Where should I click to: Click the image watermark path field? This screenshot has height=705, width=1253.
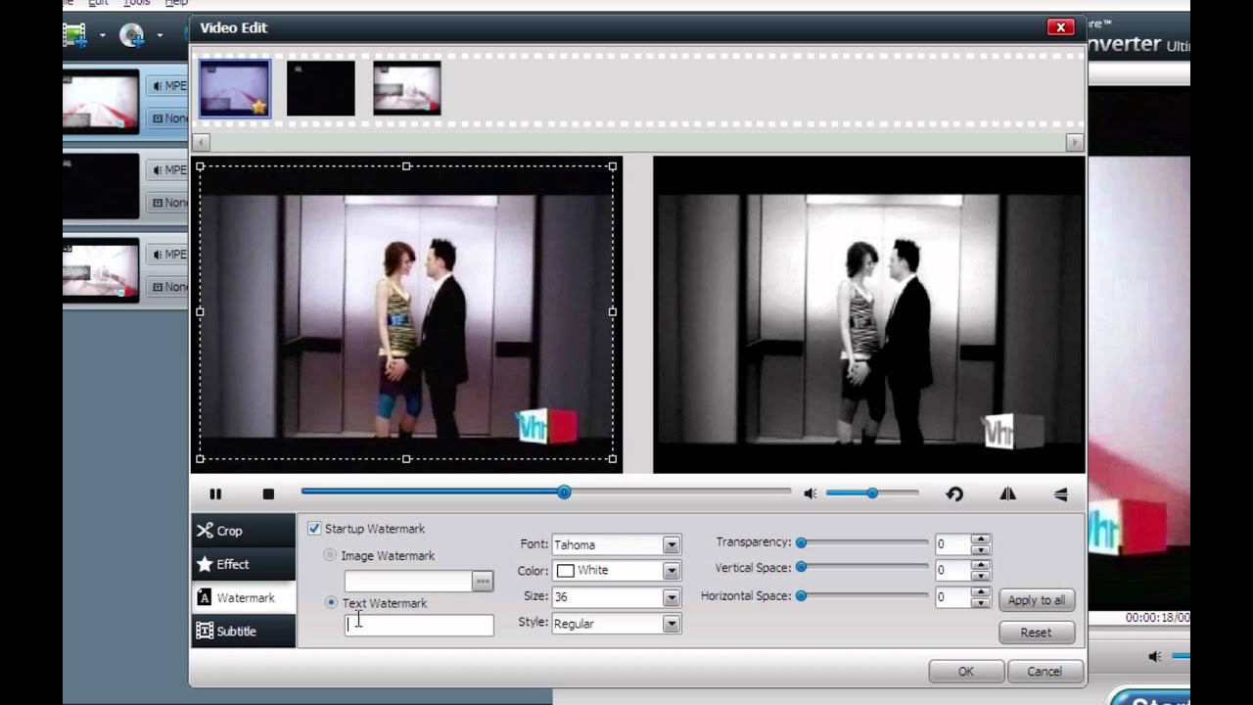coord(407,582)
